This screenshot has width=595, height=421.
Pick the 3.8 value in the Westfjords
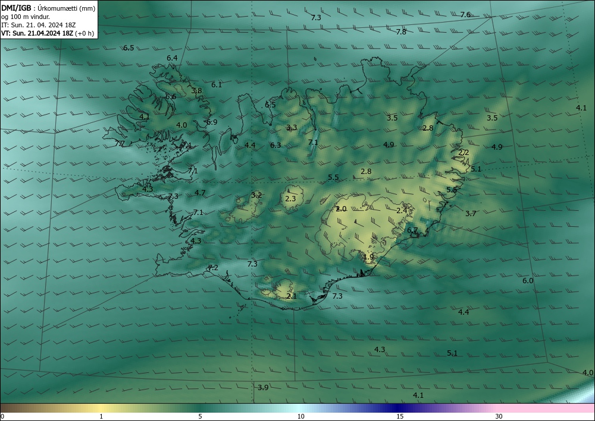pos(196,90)
